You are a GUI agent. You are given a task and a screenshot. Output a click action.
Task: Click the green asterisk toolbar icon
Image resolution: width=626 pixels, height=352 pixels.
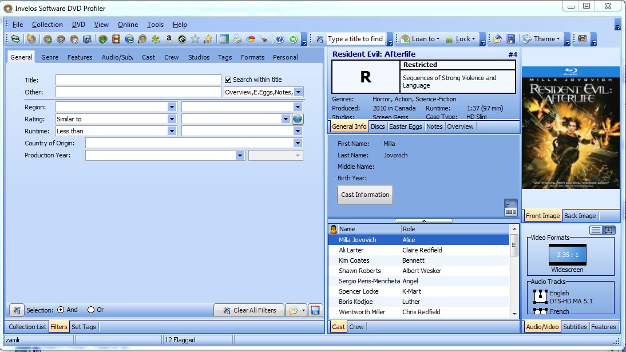click(155, 39)
